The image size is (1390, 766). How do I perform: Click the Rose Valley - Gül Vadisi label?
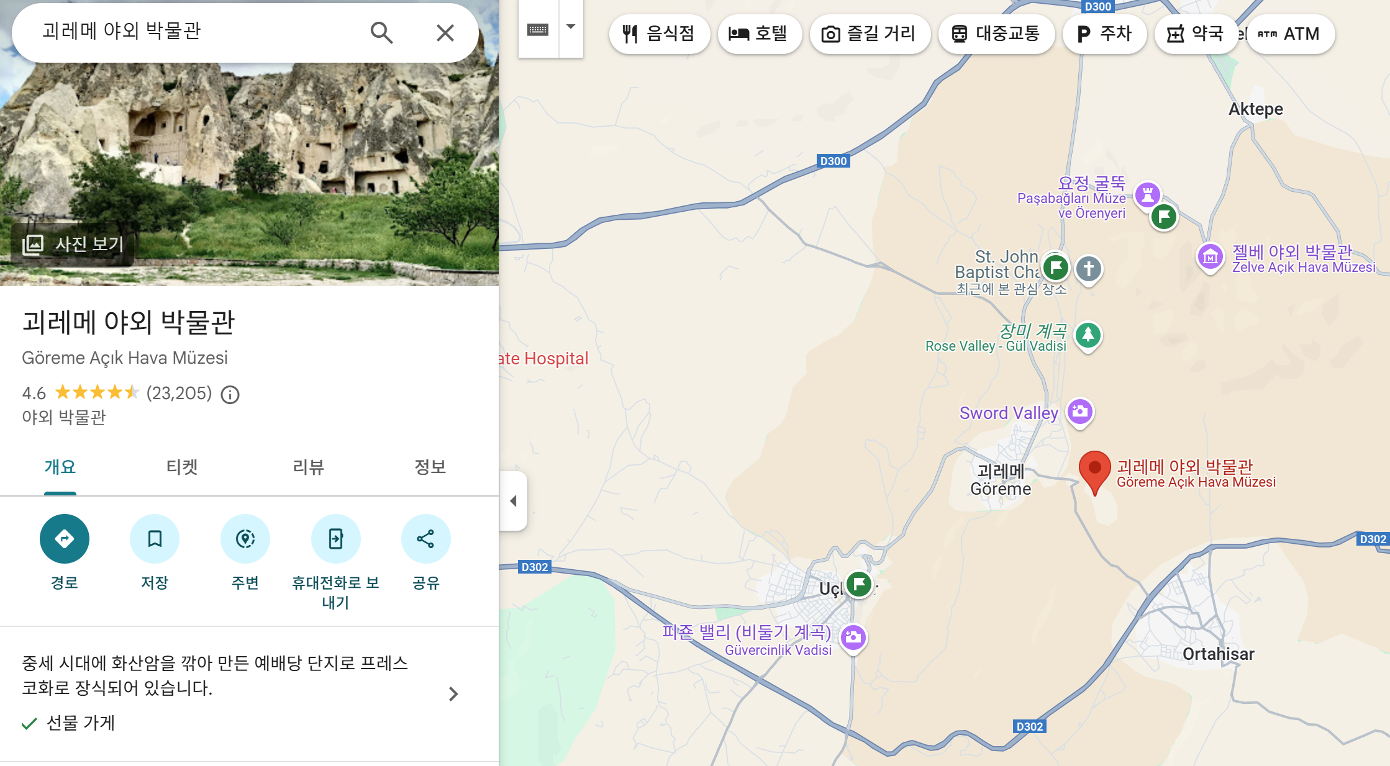tap(996, 346)
